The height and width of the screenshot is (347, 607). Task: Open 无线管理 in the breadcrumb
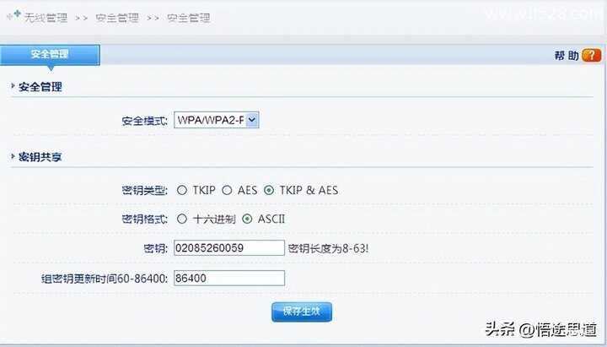pos(46,18)
